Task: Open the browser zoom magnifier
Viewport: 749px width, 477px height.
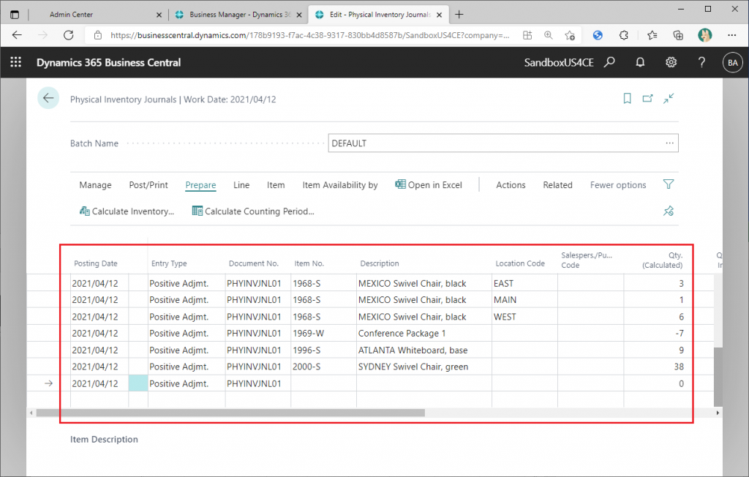Action: (549, 35)
